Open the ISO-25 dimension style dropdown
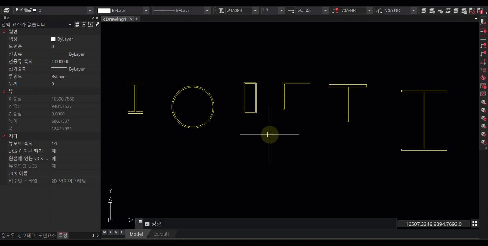488x246 pixels. coord(325,11)
